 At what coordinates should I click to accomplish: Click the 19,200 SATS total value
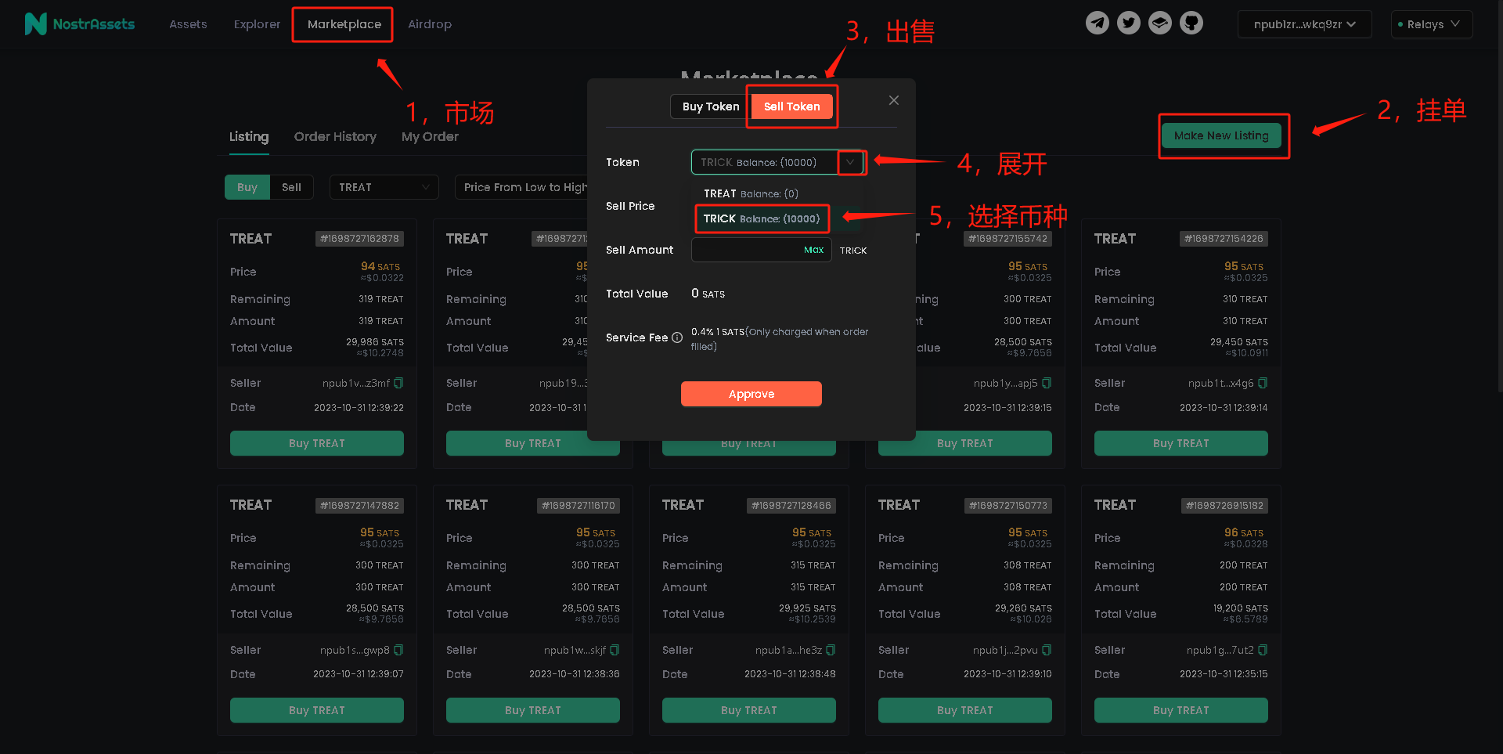coord(1240,608)
